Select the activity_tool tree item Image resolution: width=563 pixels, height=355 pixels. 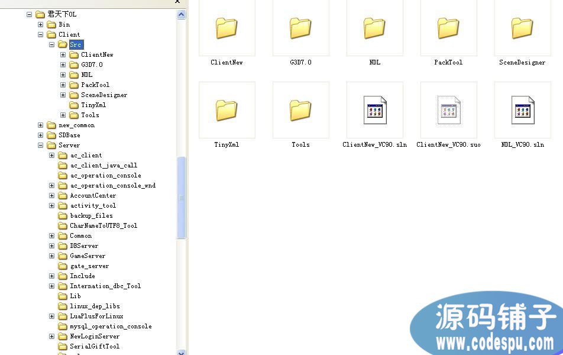[93, 205]
